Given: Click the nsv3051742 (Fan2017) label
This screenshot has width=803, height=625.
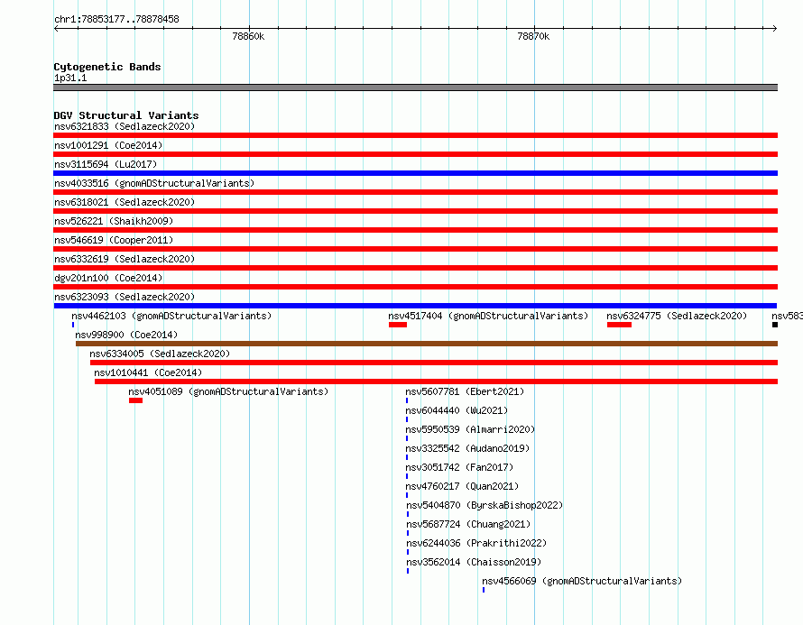Looking at the screenshot, I should point(459,467).
